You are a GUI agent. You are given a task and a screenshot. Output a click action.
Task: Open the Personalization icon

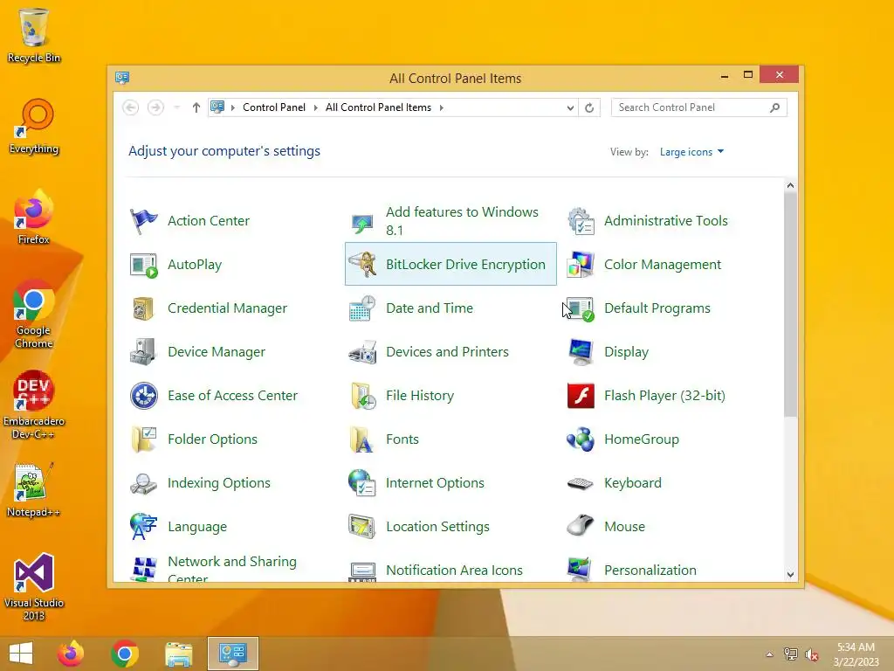click(581, 570)
